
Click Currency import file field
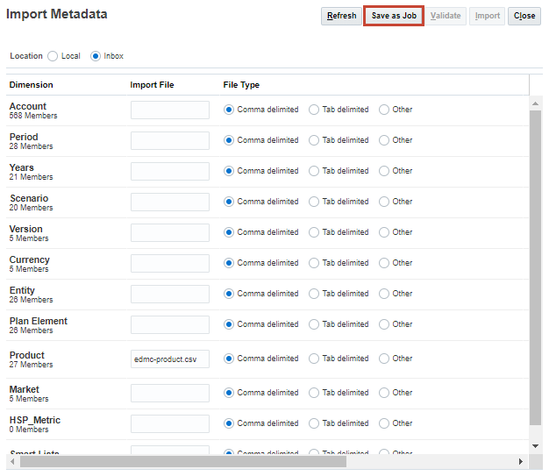click(x=170, y=263)
